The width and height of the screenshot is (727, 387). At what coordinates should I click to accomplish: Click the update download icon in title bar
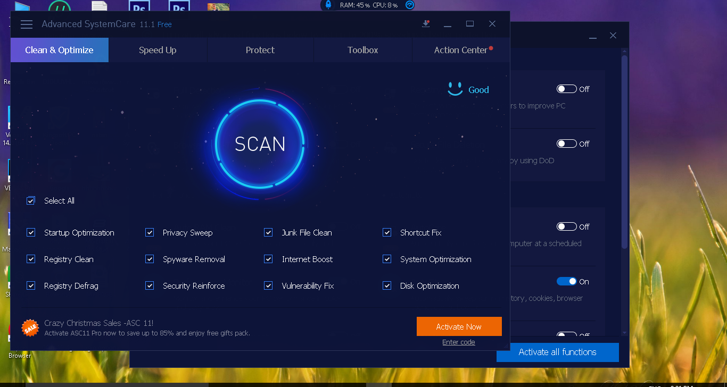coord(426,24)
